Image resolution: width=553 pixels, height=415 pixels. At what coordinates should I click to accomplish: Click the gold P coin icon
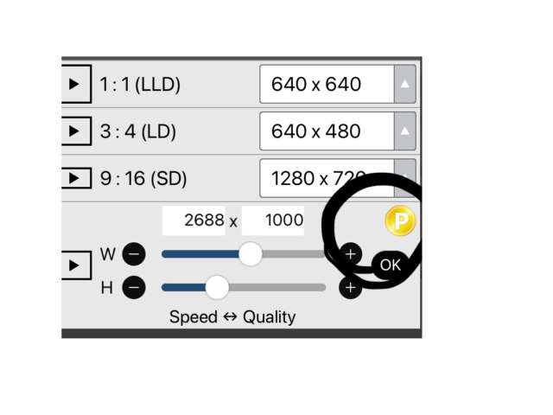400,222
